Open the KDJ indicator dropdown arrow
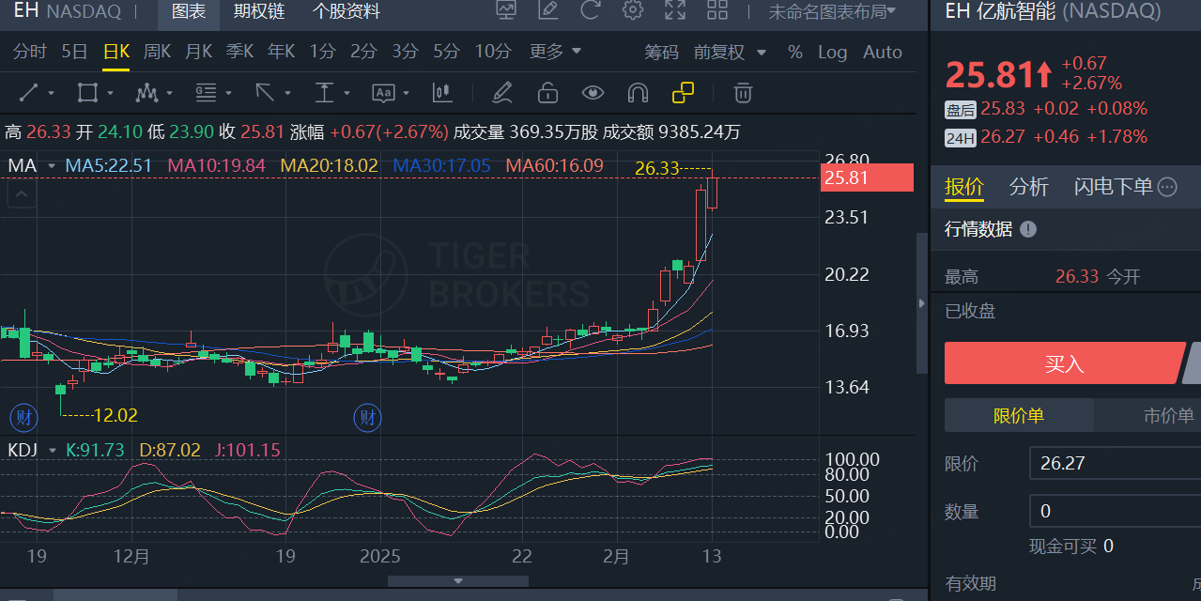1201x601 pixels. tap(53, 450)
